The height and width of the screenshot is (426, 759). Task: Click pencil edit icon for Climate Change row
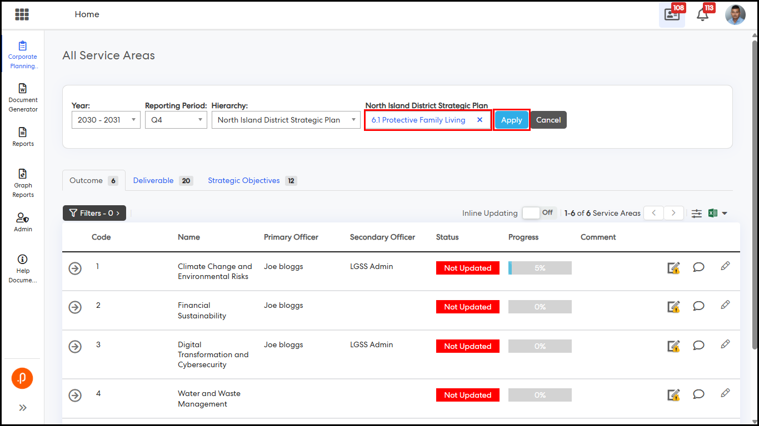tap(725, 266)
